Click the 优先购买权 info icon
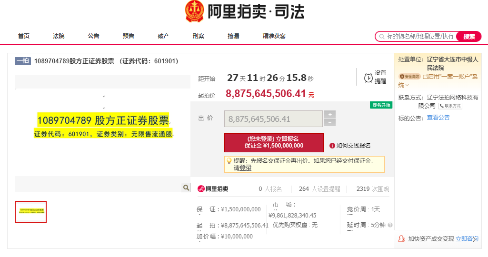488x257 pixels. tap(304, 225)
